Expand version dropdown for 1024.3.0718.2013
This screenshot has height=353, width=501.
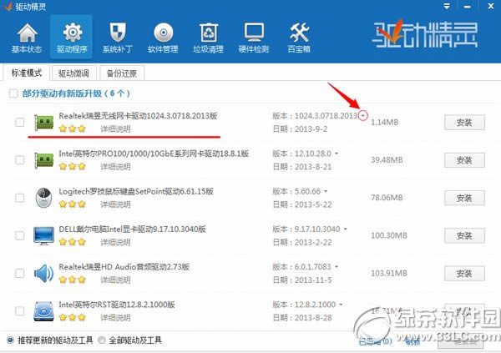tap(362, 116)
